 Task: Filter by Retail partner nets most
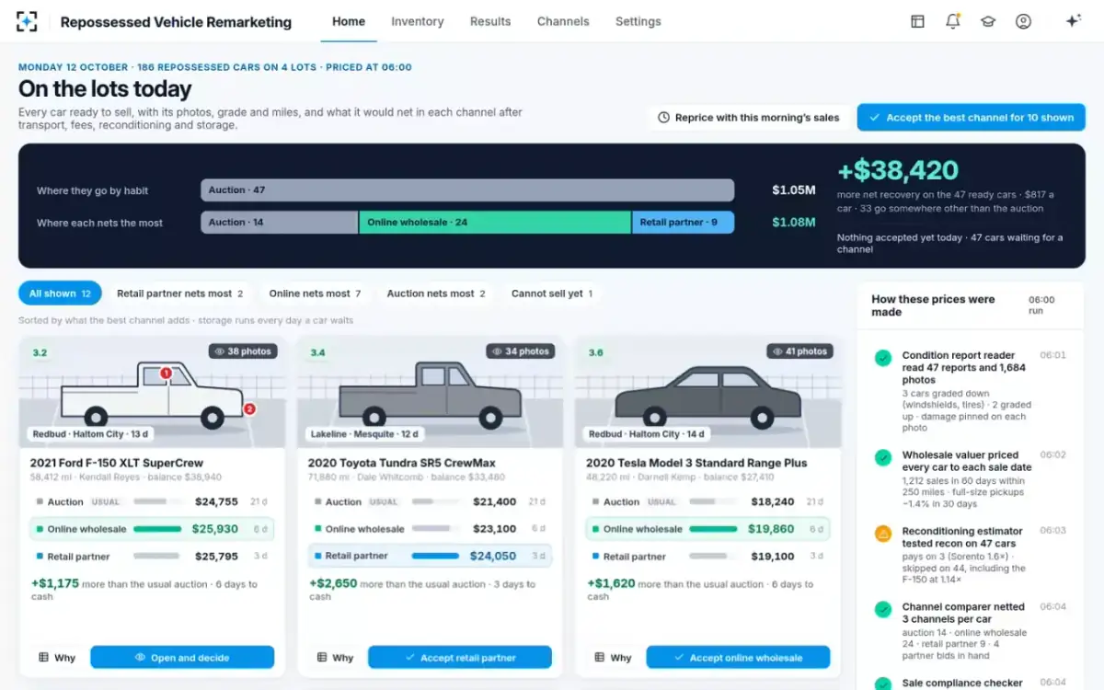(180, 293)
